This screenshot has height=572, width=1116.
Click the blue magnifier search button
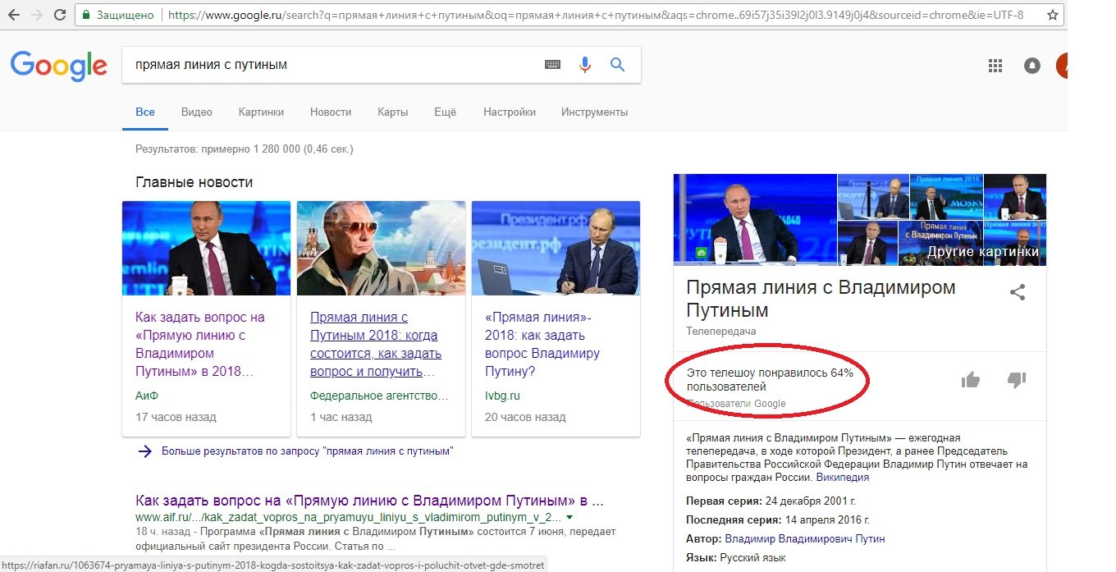pyautogui.click(x=618, y=65)
